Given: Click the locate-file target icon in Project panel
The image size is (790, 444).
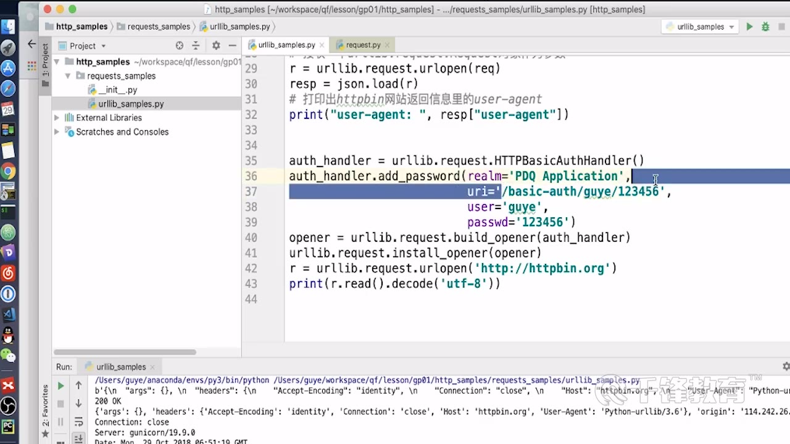Looking at the screenshot, I should (x=180, y=46).
